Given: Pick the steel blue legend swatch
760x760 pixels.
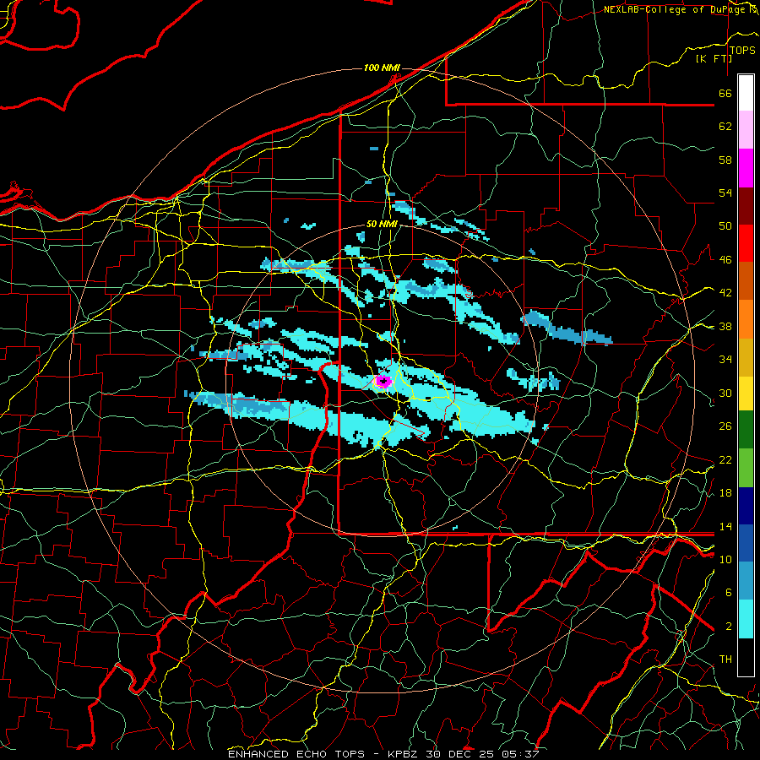Looking at the screenshot, I should pyautogui.click(x=746, y=581).
